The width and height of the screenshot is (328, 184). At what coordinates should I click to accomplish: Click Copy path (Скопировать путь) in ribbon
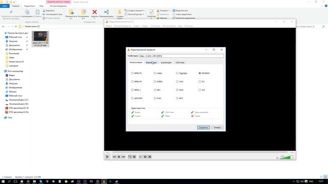[52, 14]
